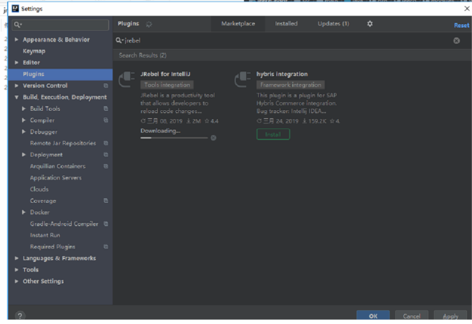Screen dimensions: 472x324
Task: Click project-level icon beside Required Plugins
Action: (106, 247)
